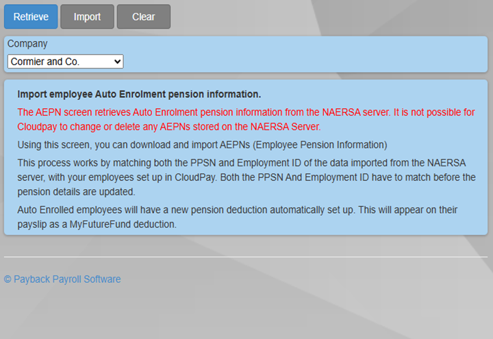
Task: Click the red line starting 'The AEPN screen retrieves'
Action: (x=246, y=112)
